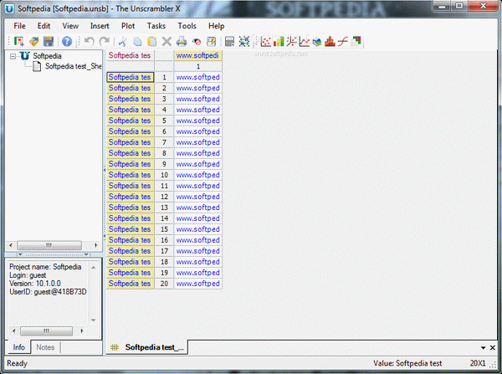This screenshot has height=374, width=502.
Task: Click info panel scroll down arrow
Action: pos(94,320)
